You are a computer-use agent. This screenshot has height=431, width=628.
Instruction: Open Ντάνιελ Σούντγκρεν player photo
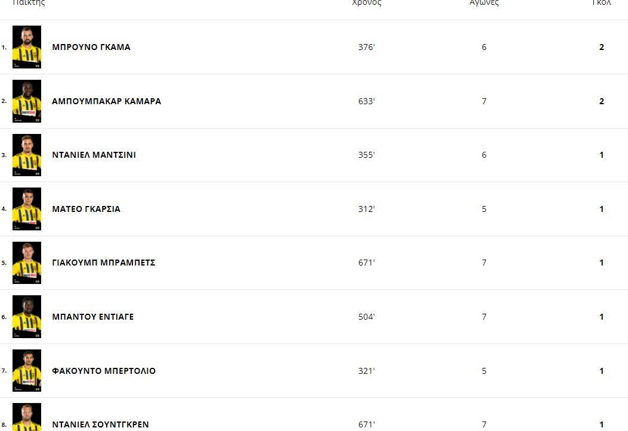(27, 417)
